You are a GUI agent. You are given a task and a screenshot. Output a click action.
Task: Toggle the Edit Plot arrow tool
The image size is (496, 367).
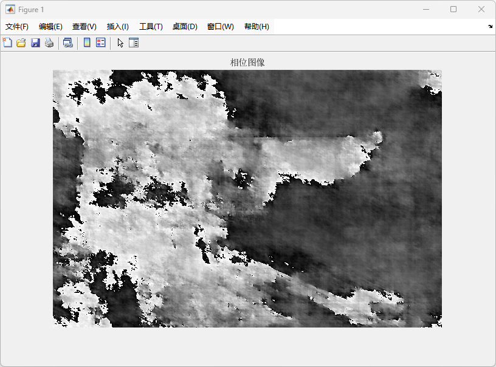click(x=120, y=43)
